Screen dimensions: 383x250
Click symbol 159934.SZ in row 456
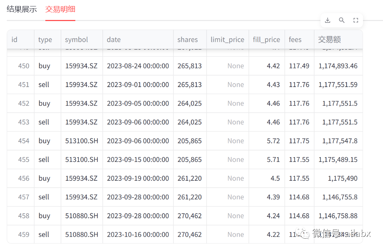pos(82,178)
